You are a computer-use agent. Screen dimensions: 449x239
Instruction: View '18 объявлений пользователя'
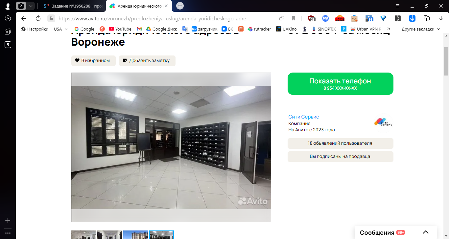340,143
